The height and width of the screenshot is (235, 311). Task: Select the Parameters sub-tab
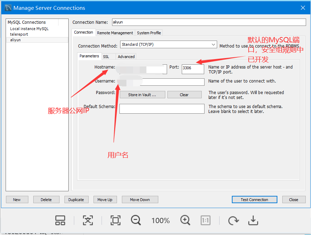(x=89, y=56)
